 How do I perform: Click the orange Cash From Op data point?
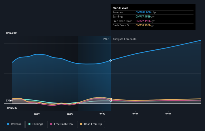click(x=111, y=99)
